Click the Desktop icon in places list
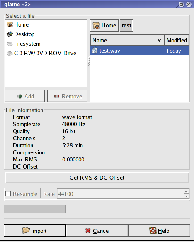Viewport: 194px width, 242px height. (x=10, y=34)
